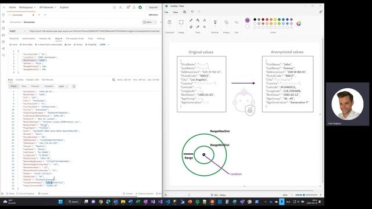Open Excel from the taskbar
Image resolution: width=372 pixels, height=209 pixels.
(x=138, y=201)
